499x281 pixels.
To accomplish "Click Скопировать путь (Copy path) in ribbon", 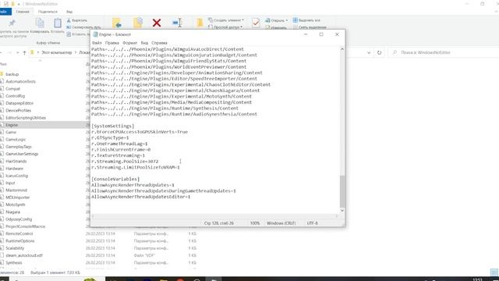I will [83, 27].
